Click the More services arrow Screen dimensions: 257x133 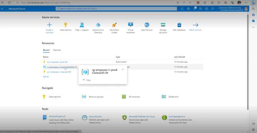point(196,25)
